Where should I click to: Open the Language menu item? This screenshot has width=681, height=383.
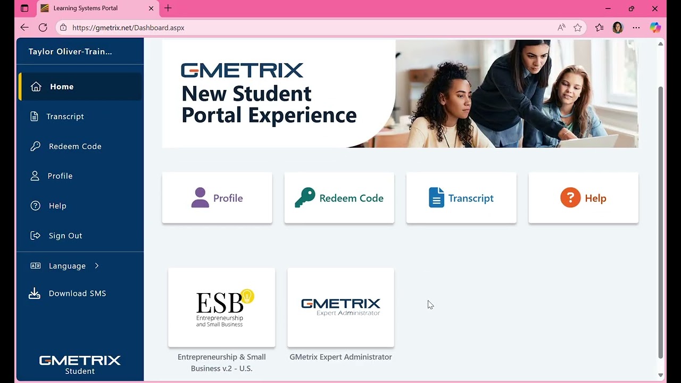[80, 266]
